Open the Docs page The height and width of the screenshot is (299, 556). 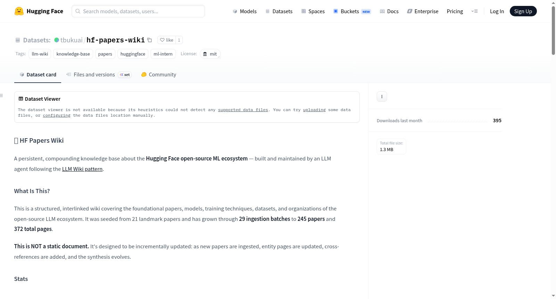[x=389, y=11]
